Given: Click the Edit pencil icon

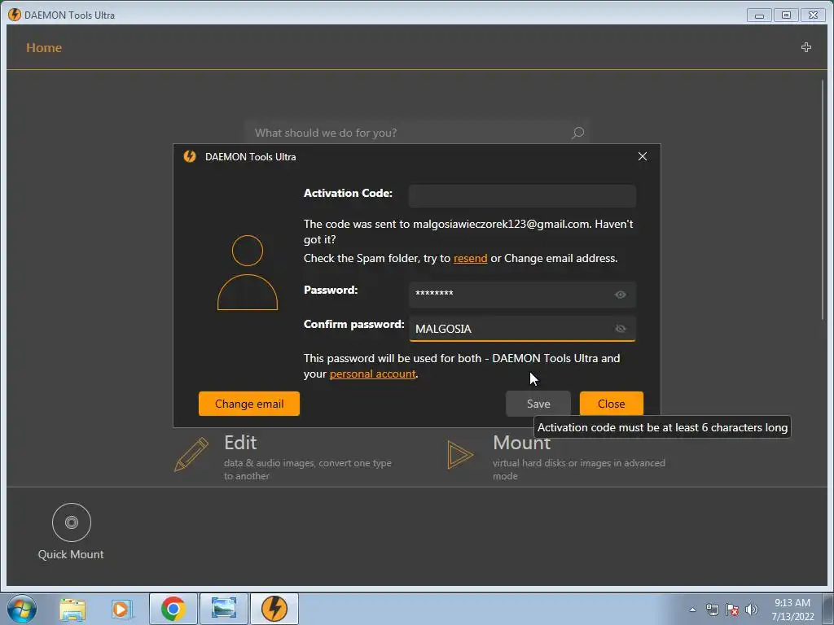Looking at the screenshot, I should (191, 454).
